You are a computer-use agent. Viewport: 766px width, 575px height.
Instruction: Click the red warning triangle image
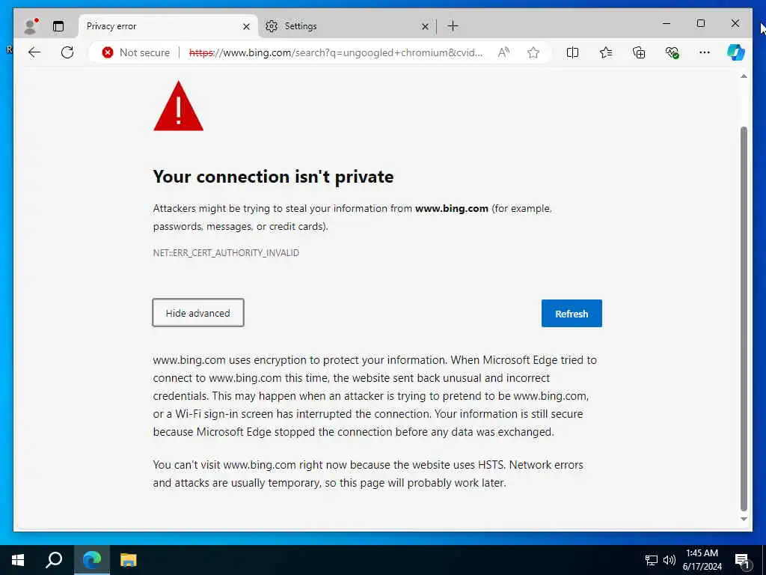pos(178,106)
